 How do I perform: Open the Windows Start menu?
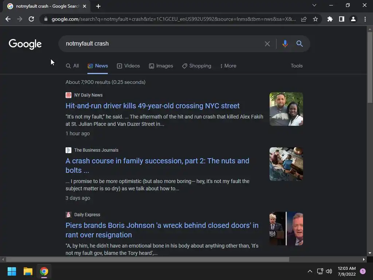click(x=12, y=271)
